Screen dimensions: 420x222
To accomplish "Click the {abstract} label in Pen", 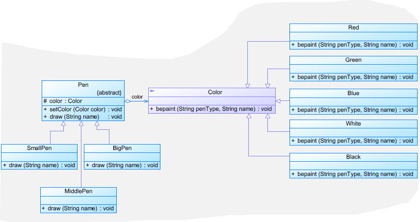I will (109, 93).
